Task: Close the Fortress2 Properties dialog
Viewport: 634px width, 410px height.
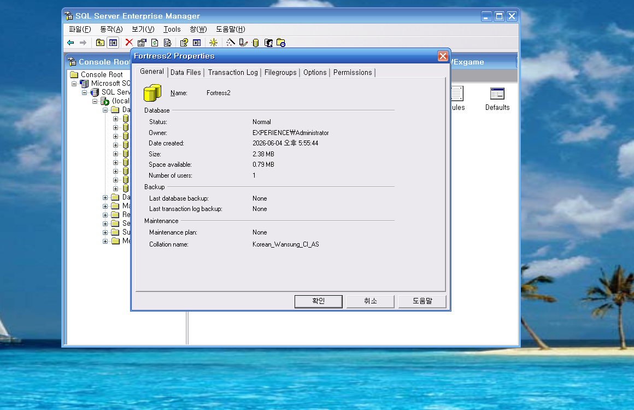Action: pyautogui.click(x=443, y=56)
